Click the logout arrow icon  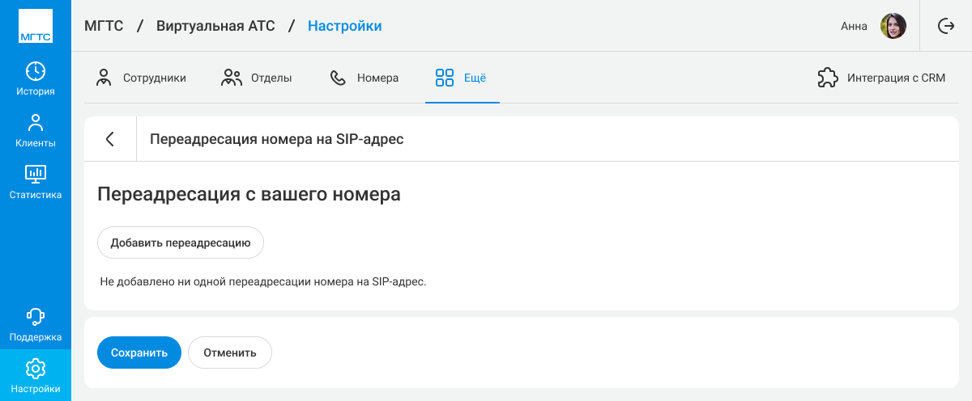click(x=945, y=27)
